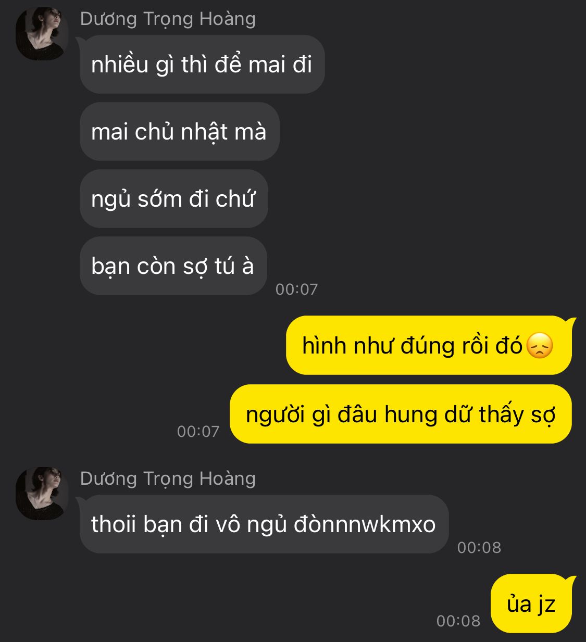Select the 'nhiều gì thì để mai đi' message

202,65
